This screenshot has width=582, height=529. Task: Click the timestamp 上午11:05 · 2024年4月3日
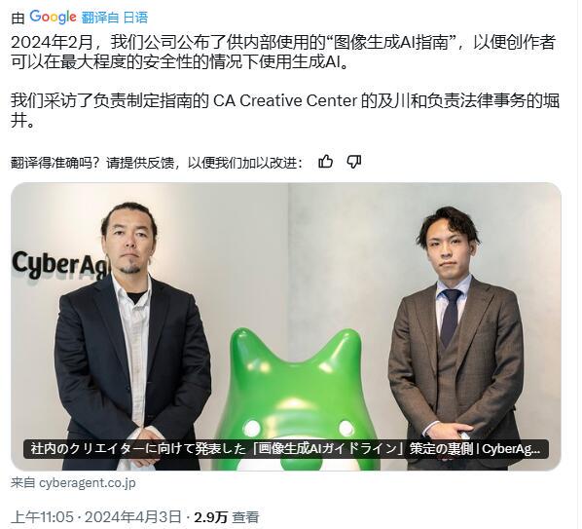[96, 516]
